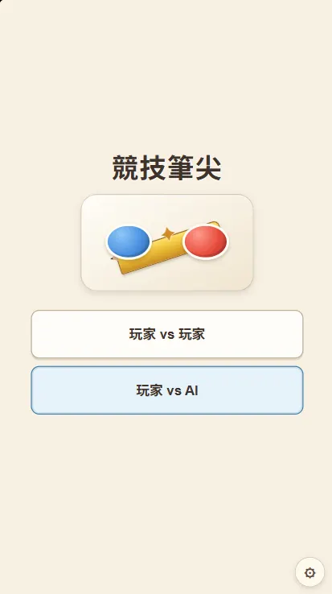332x594 pixels.
Task: Start a 玩家 vs AI match
Action: coord(167,390)
